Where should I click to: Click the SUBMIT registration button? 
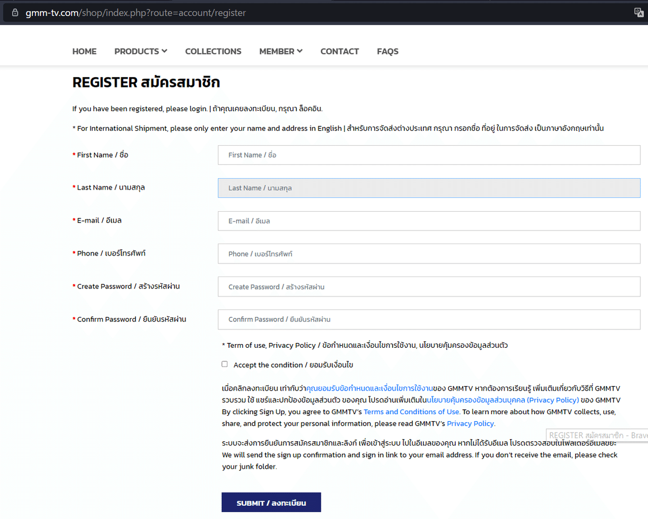(x=271, y=502)
